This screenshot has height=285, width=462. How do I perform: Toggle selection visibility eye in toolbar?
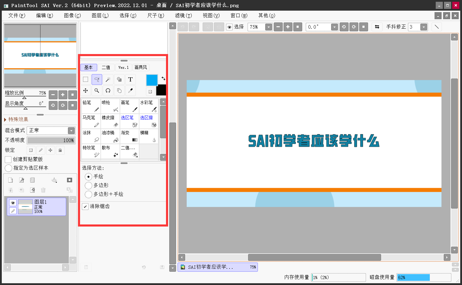pos(229,27)
